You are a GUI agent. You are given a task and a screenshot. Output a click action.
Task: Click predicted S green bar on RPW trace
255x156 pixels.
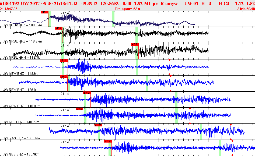point(147,83)
